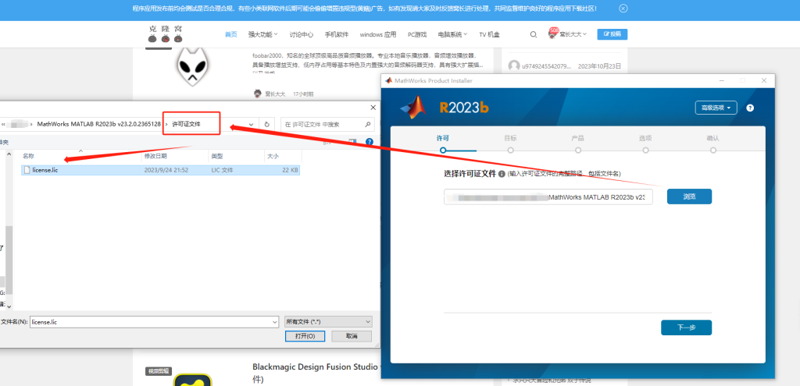Click user avatar with 508 badge
800x386 pixels.
tap(553, 34)
